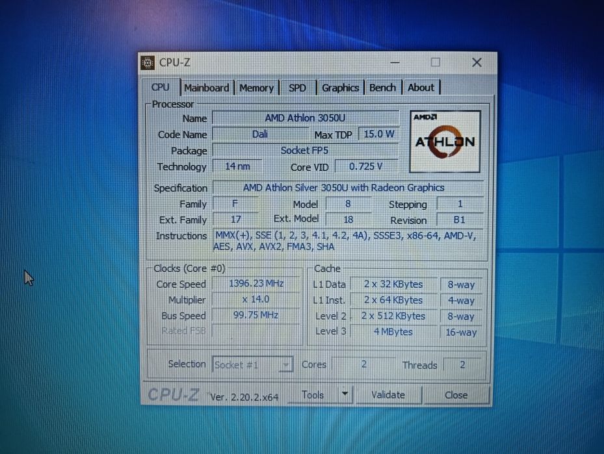This screenshot has width=604, height=454.
Task: Click the L1 Inst. value '2 x 64 KBytes'
Action: (394, 300)
